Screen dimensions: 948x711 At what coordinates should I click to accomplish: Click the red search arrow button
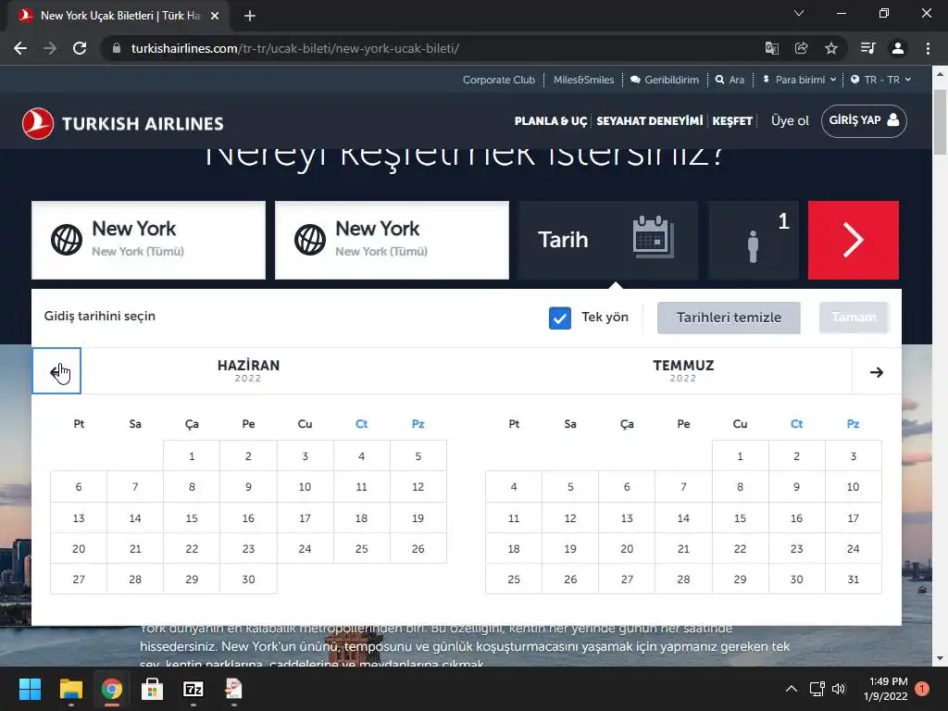(853, 240)
